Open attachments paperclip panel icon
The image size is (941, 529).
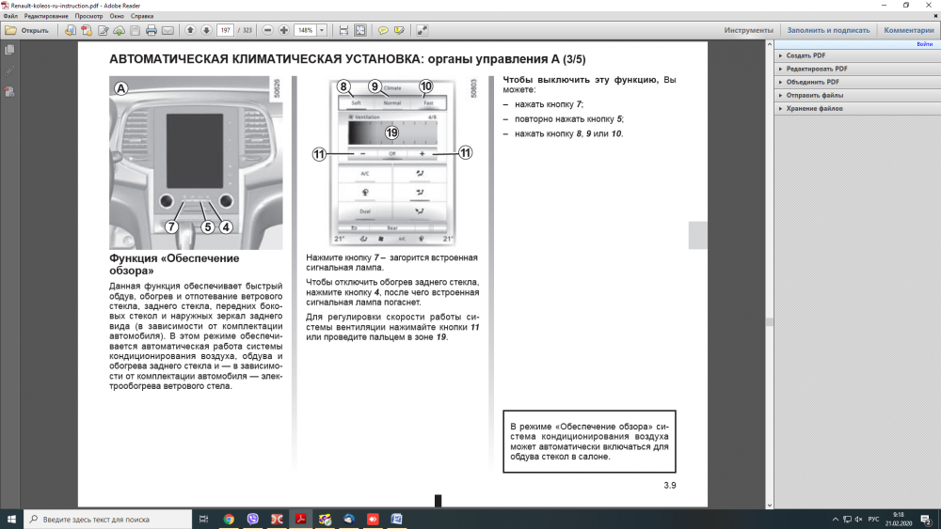pyautogui.click(x=9, y=70)
